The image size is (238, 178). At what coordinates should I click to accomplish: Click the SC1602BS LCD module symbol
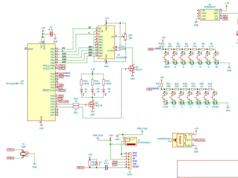point(106,43)
